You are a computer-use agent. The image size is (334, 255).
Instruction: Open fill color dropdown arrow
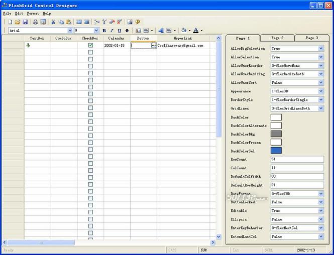(189, 31)
